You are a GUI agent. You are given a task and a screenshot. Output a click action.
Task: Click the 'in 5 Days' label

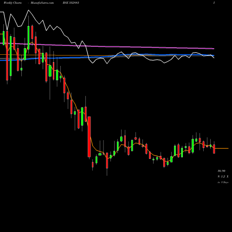(x=223, y=182)
